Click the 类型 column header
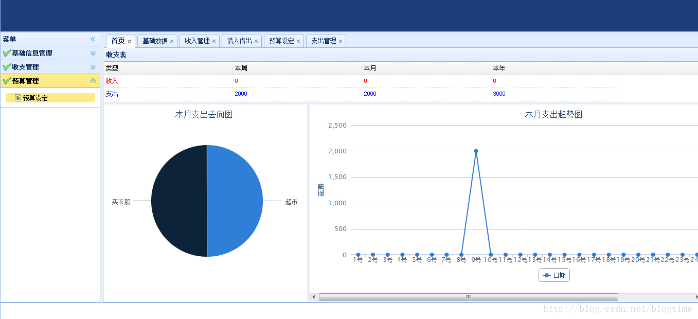This screenshot has height=319, width=698. click(168, 68)
